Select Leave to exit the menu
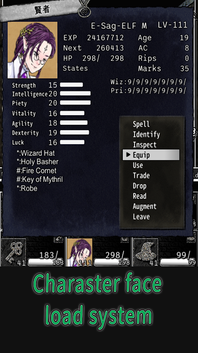198x353 pixels. pyautogui.click(x=141, y=217)
